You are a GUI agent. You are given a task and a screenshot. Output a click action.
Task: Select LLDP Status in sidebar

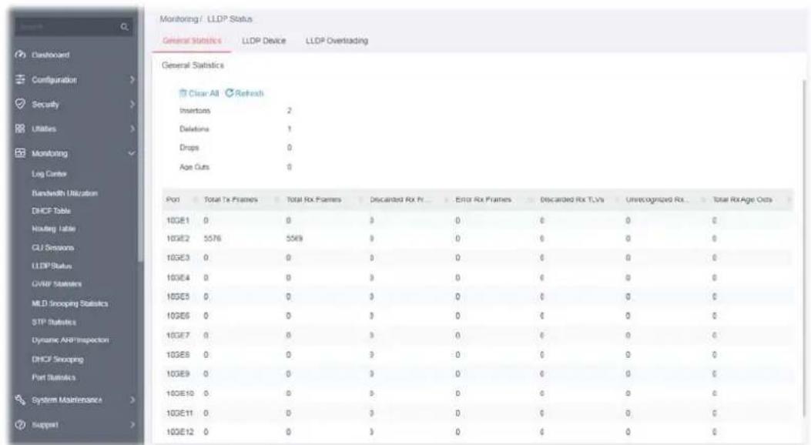(52, 266)
